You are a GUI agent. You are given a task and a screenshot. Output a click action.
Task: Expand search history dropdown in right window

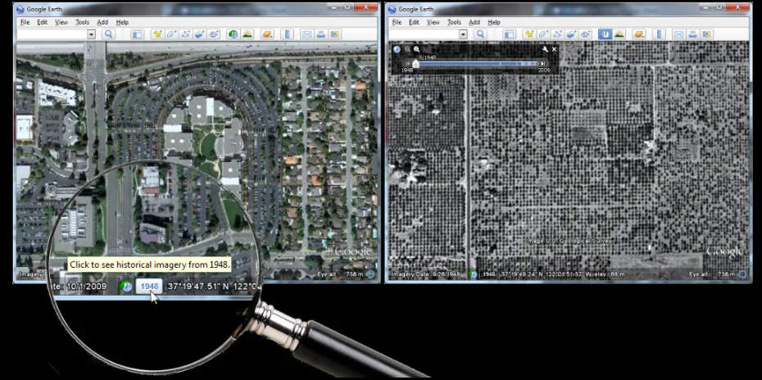coord(463,34)
